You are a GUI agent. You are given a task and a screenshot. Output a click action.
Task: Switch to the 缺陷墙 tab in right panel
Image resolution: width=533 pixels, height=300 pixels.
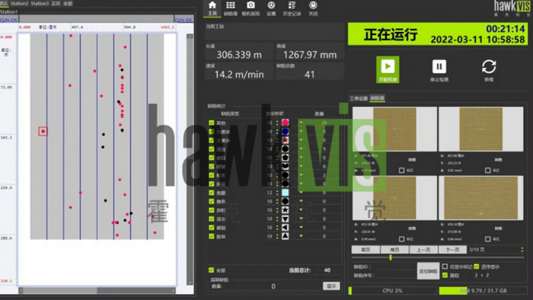[377, 98]
